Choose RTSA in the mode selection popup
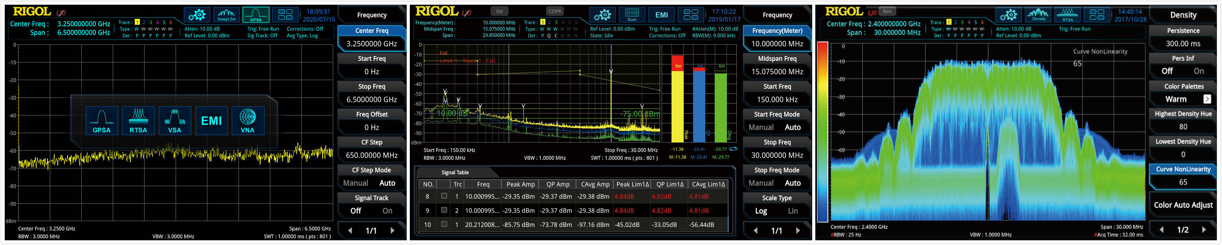Image resolution: width=1222 pixels, height=245 pixels. pyautogui.click(x=138, y=121)
